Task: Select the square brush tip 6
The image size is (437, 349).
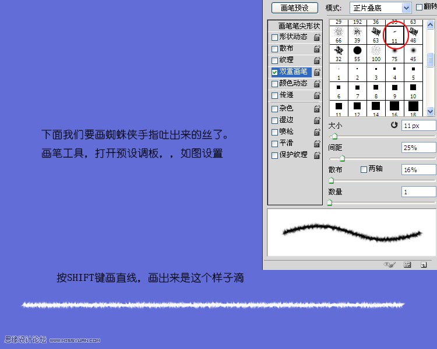Action: coord(339,91)
